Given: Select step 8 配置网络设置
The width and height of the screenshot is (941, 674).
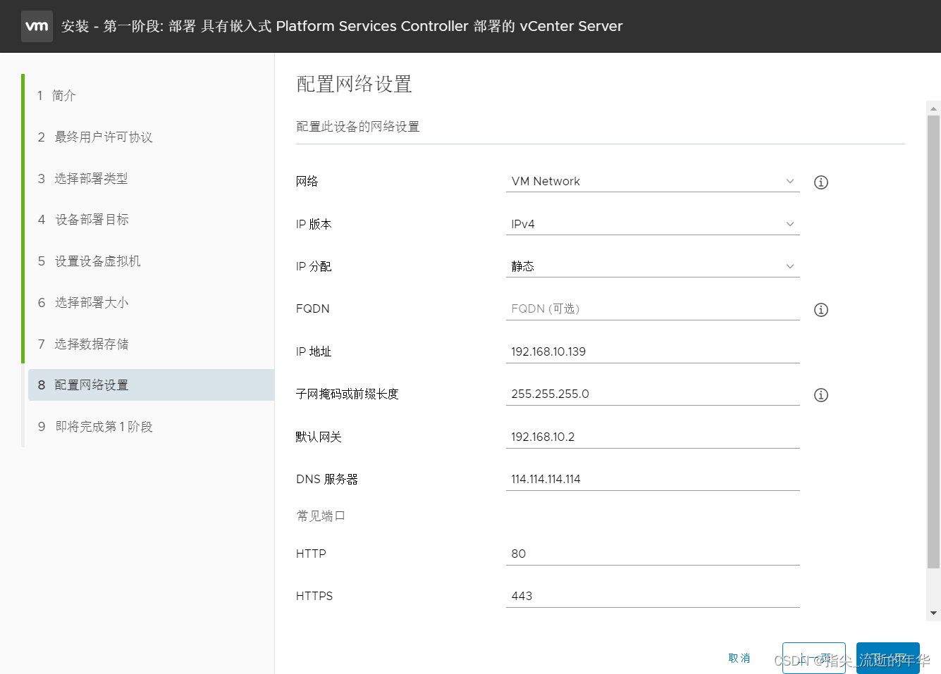Looking at the screenshot, I should point(151,385).
